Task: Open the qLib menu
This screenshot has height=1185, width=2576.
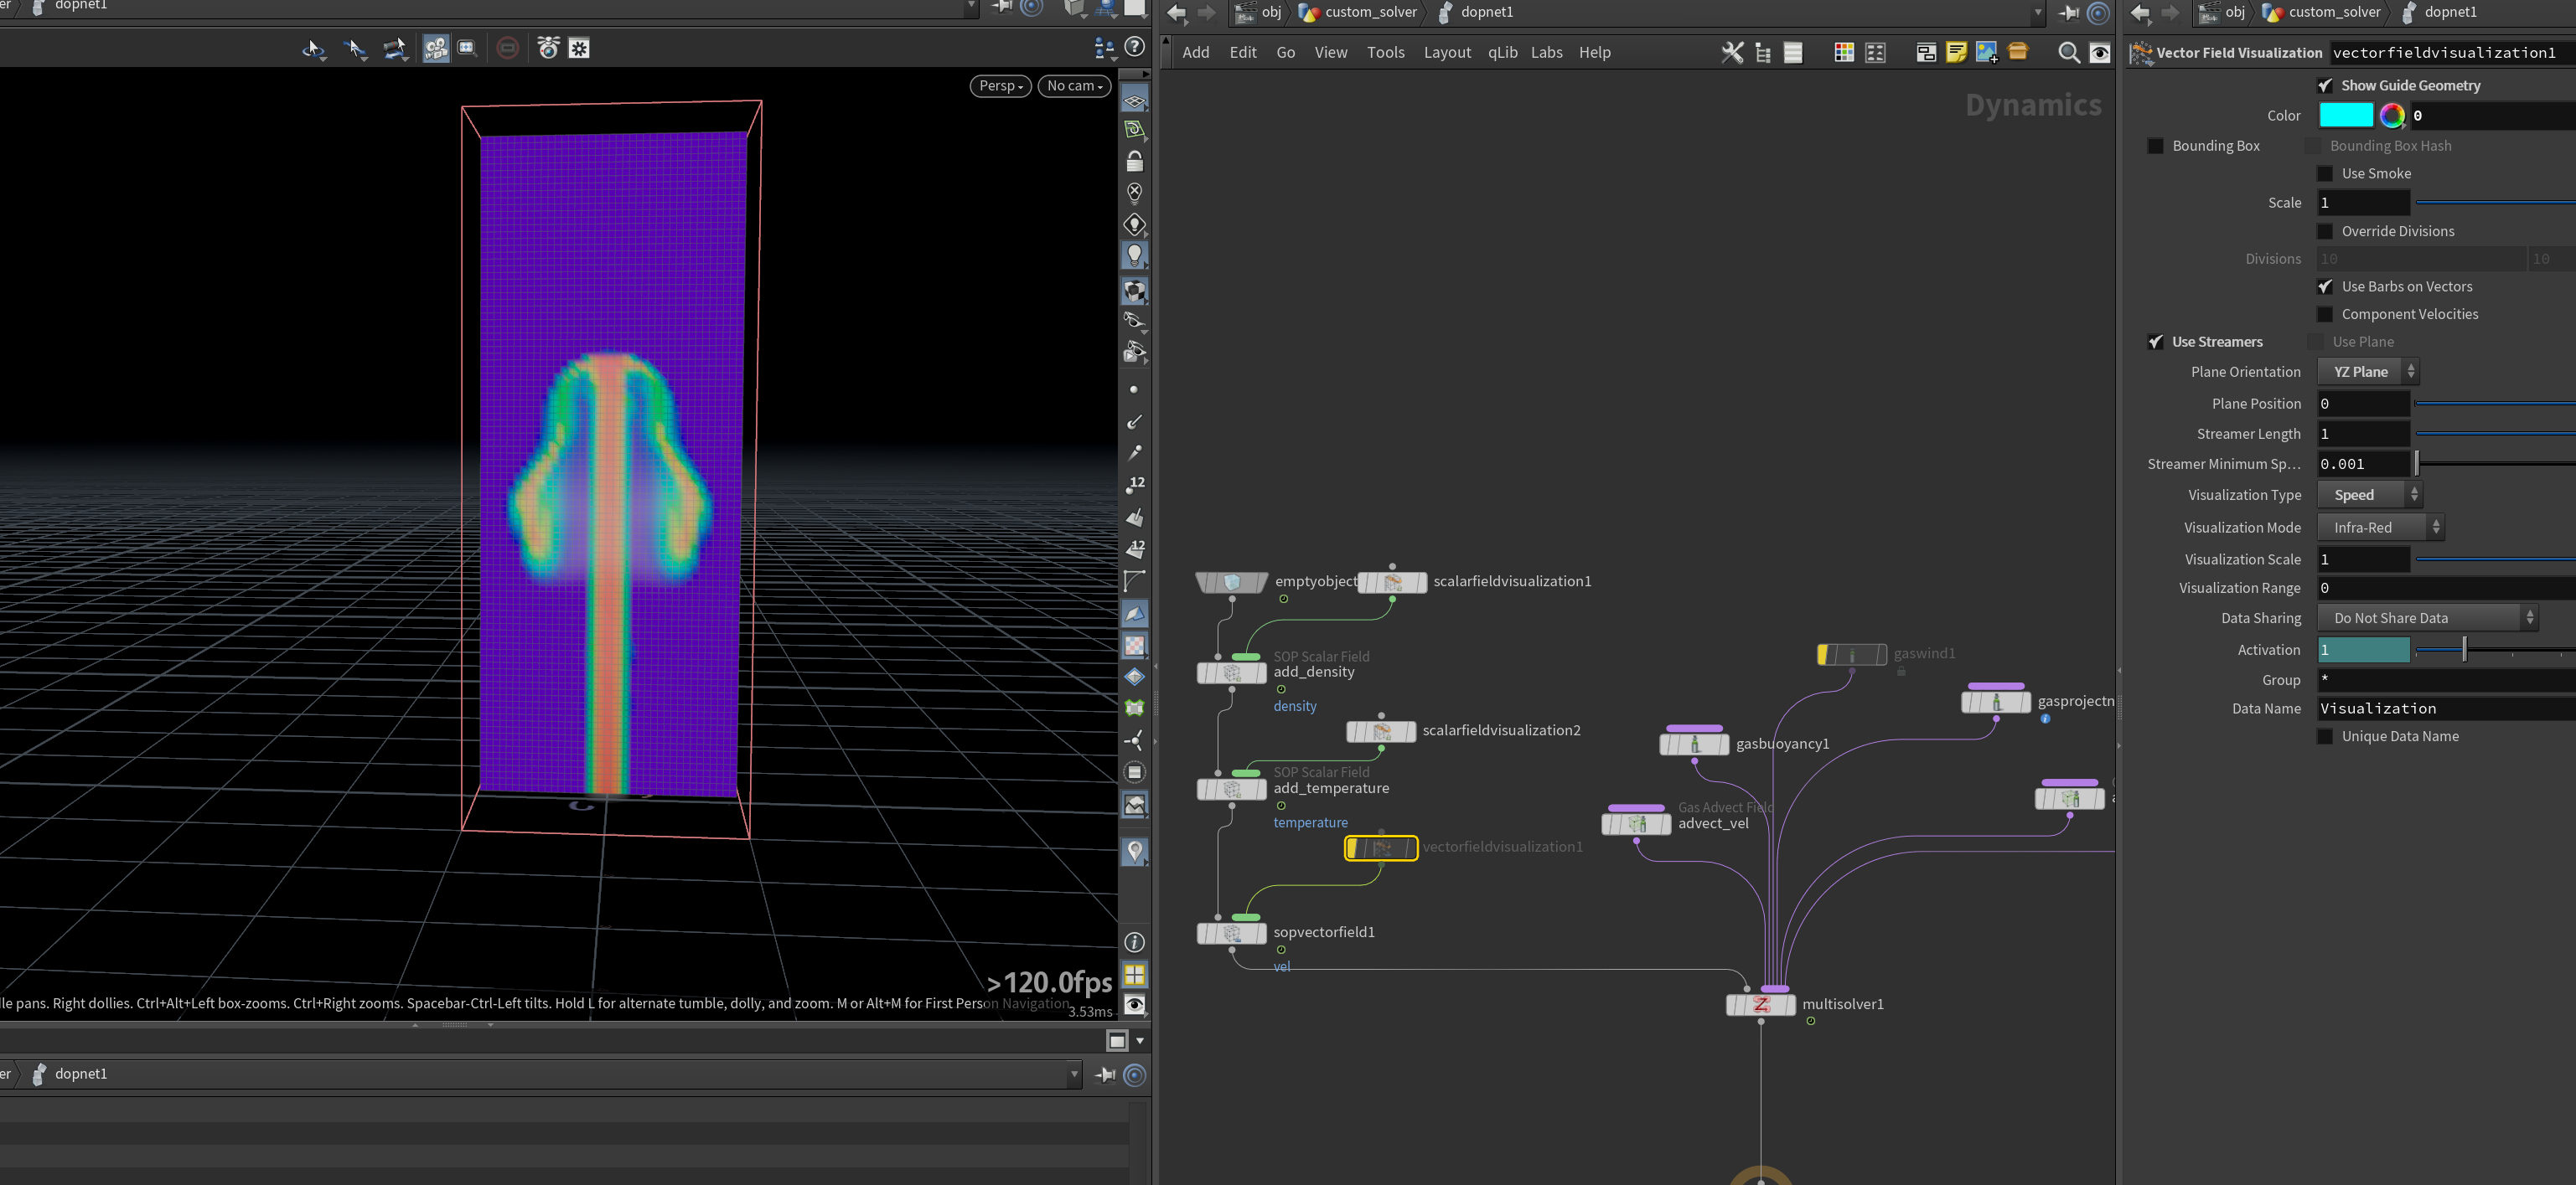Action: [1502, 53]
